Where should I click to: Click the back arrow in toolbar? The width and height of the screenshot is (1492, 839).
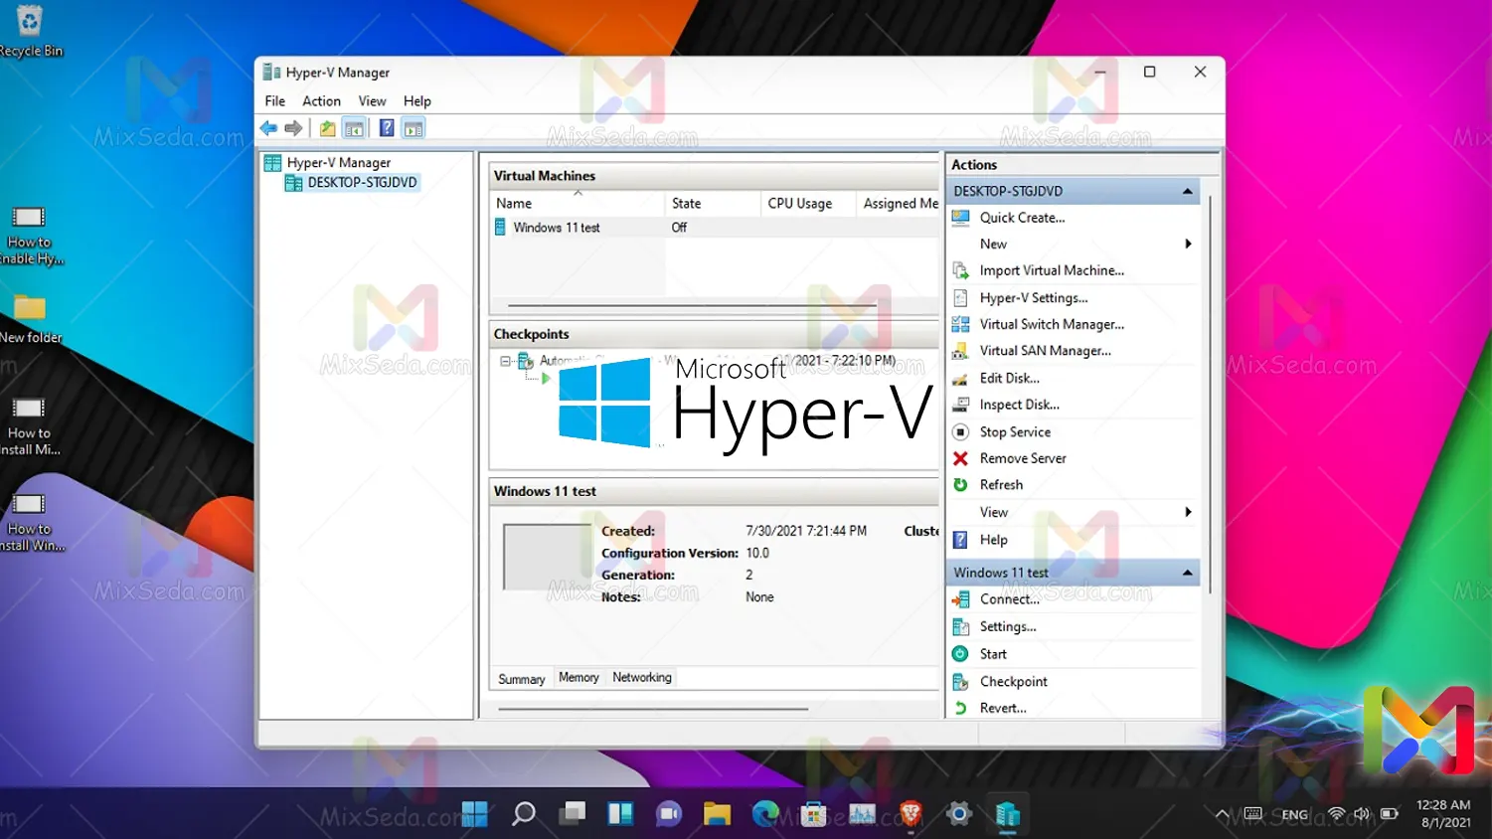(x=268, y=128)
